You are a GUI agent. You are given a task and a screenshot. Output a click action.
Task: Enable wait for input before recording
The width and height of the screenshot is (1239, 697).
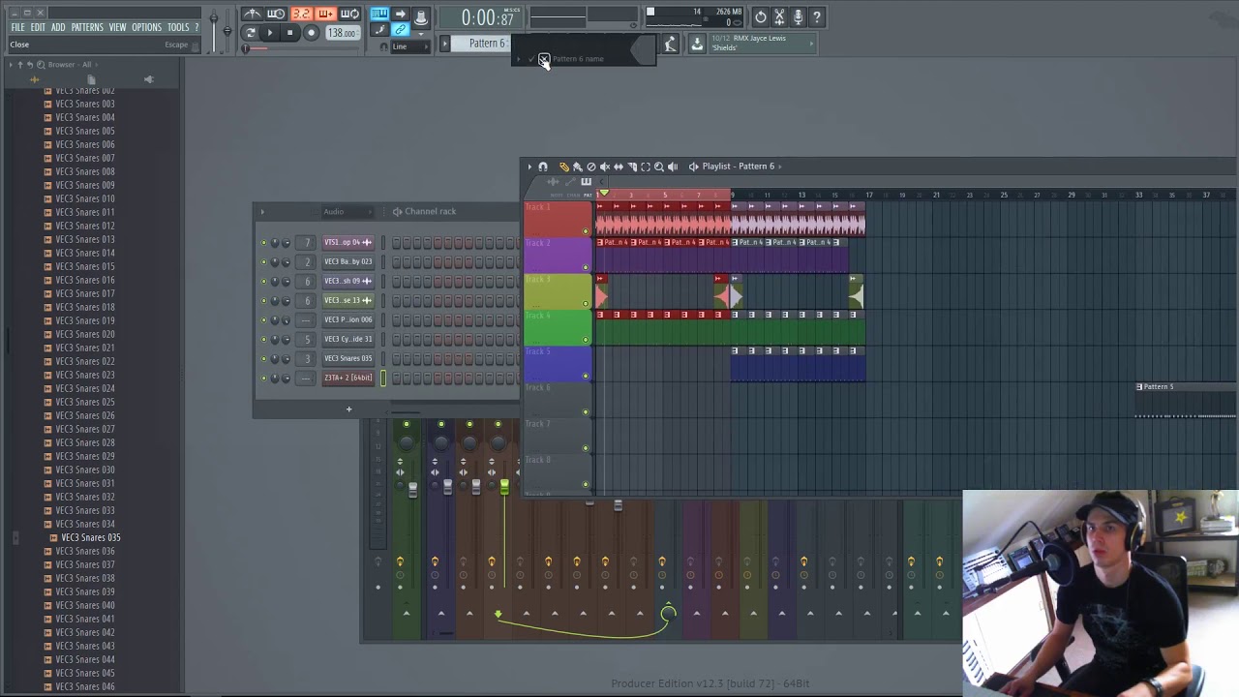[277, 14]
